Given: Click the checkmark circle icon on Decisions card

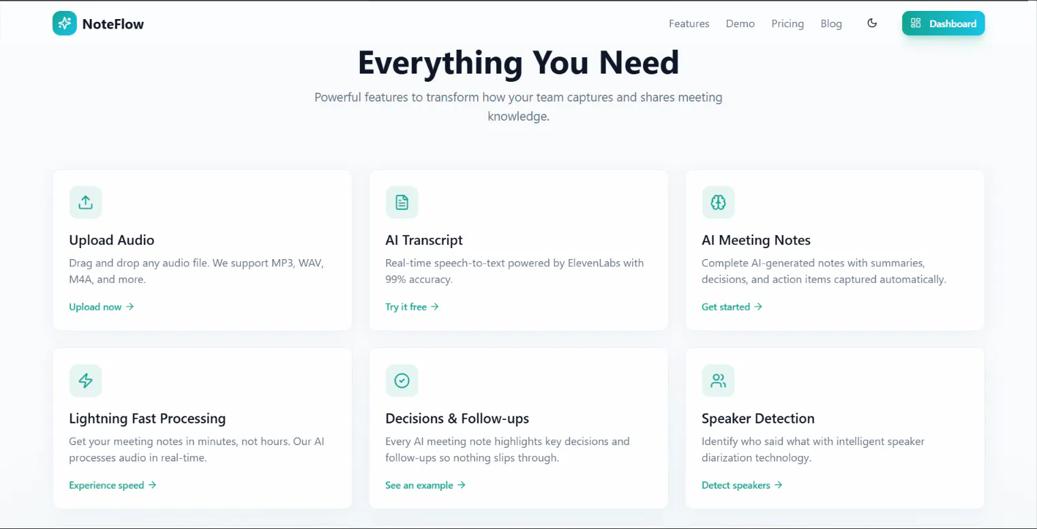Looking at the screenshot, I should pyautogui.click(x=402, y=381).
